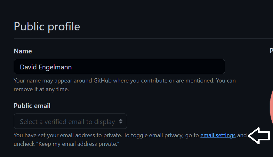Click the white left-pointing arrow annotation

click(x=259, y=136)
